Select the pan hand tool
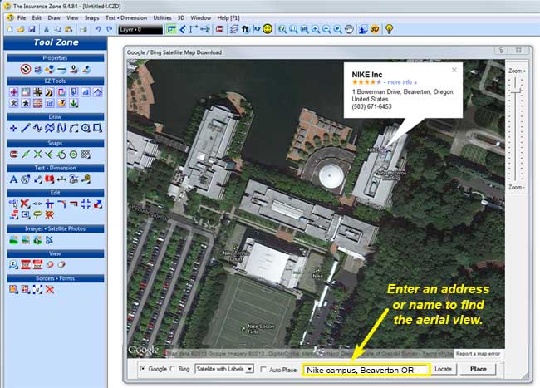Image resolution: width=540 pixels, height=388 pixels. [350, 29]
